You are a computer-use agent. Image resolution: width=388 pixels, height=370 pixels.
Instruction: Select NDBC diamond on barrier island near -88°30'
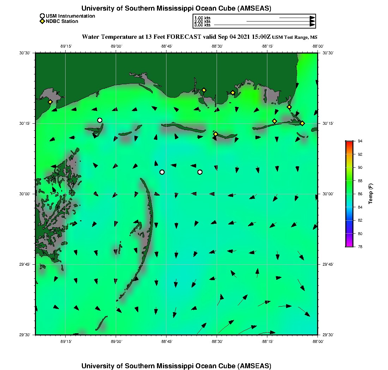[x=216, y=134]
